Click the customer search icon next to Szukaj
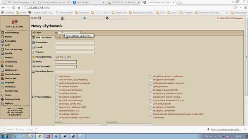Viewport: 248px width, 139px height. click(x=40, y=18)
